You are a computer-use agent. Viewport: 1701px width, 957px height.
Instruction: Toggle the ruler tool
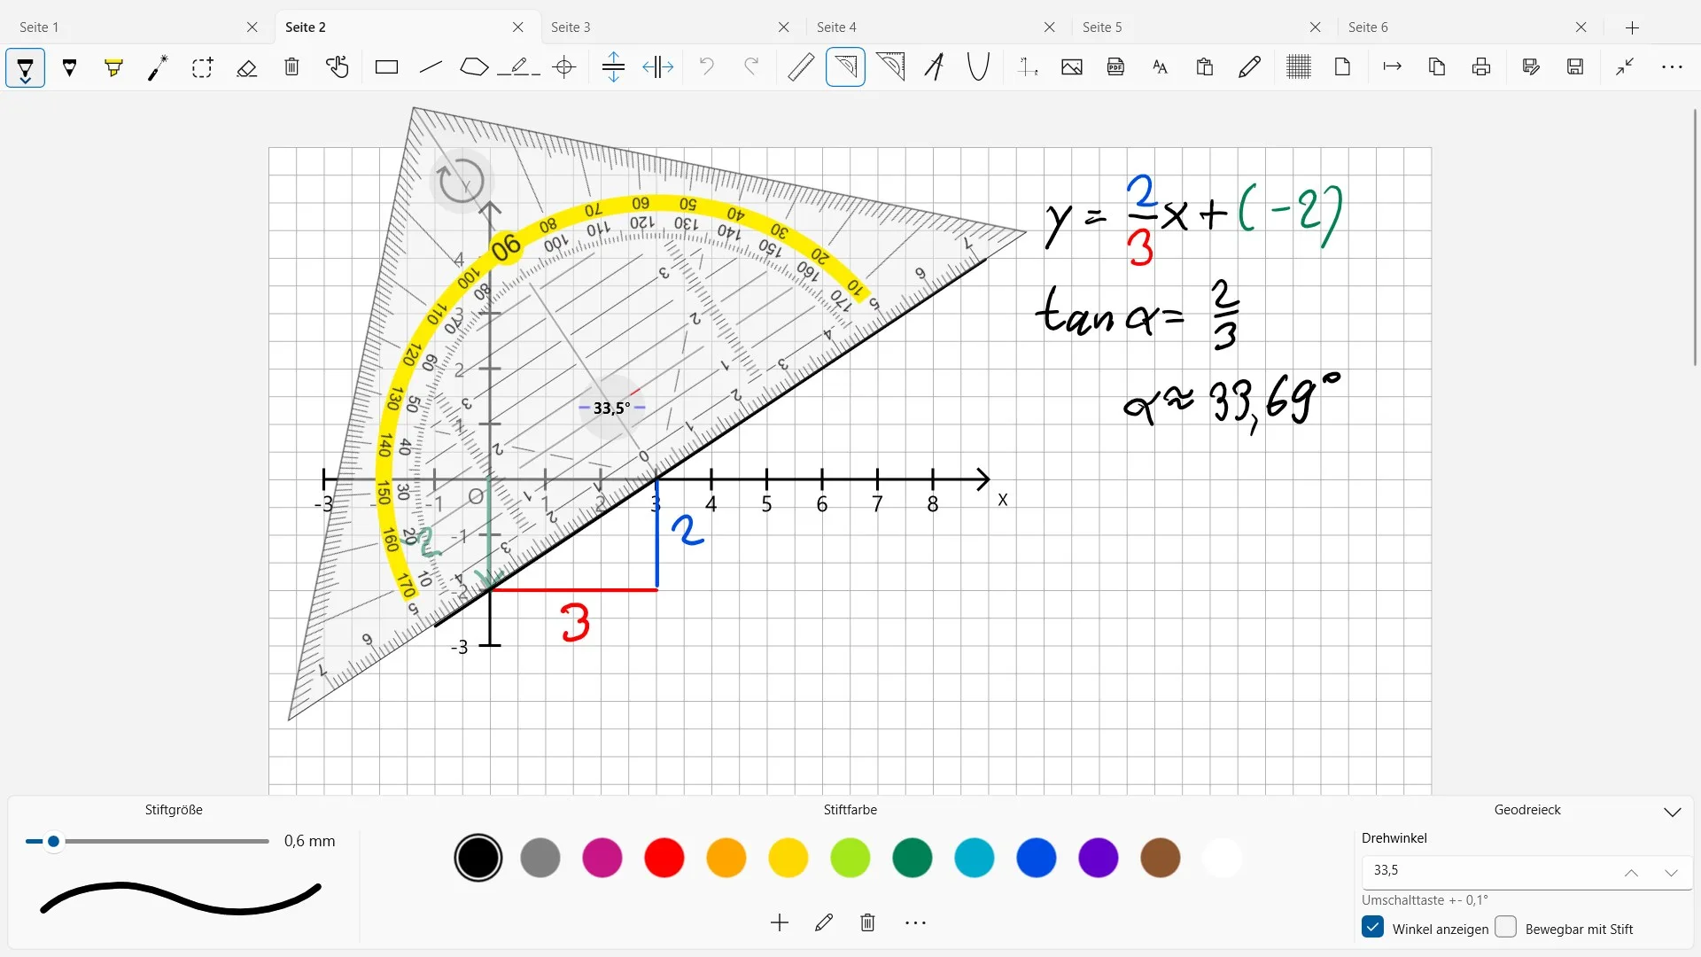[x=801, y=67]
